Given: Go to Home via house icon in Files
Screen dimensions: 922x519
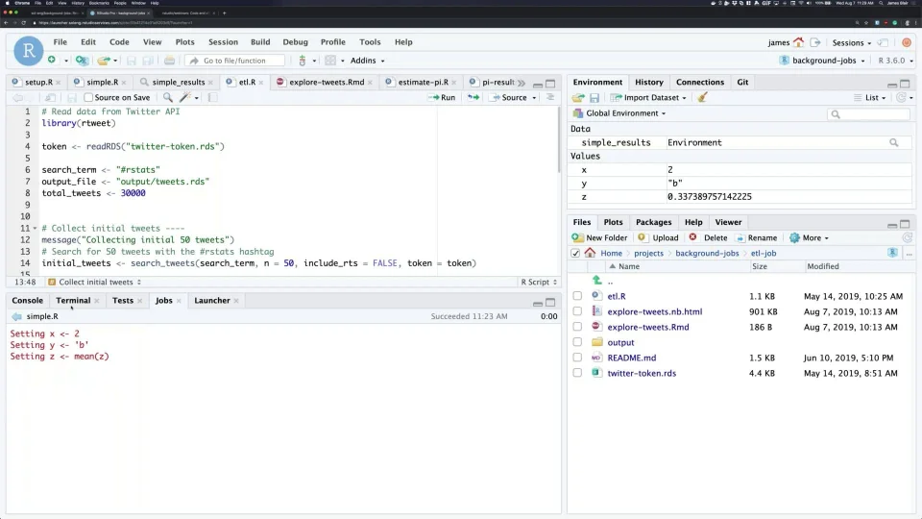Looking at the screenshot, I should tap(590, 253).
